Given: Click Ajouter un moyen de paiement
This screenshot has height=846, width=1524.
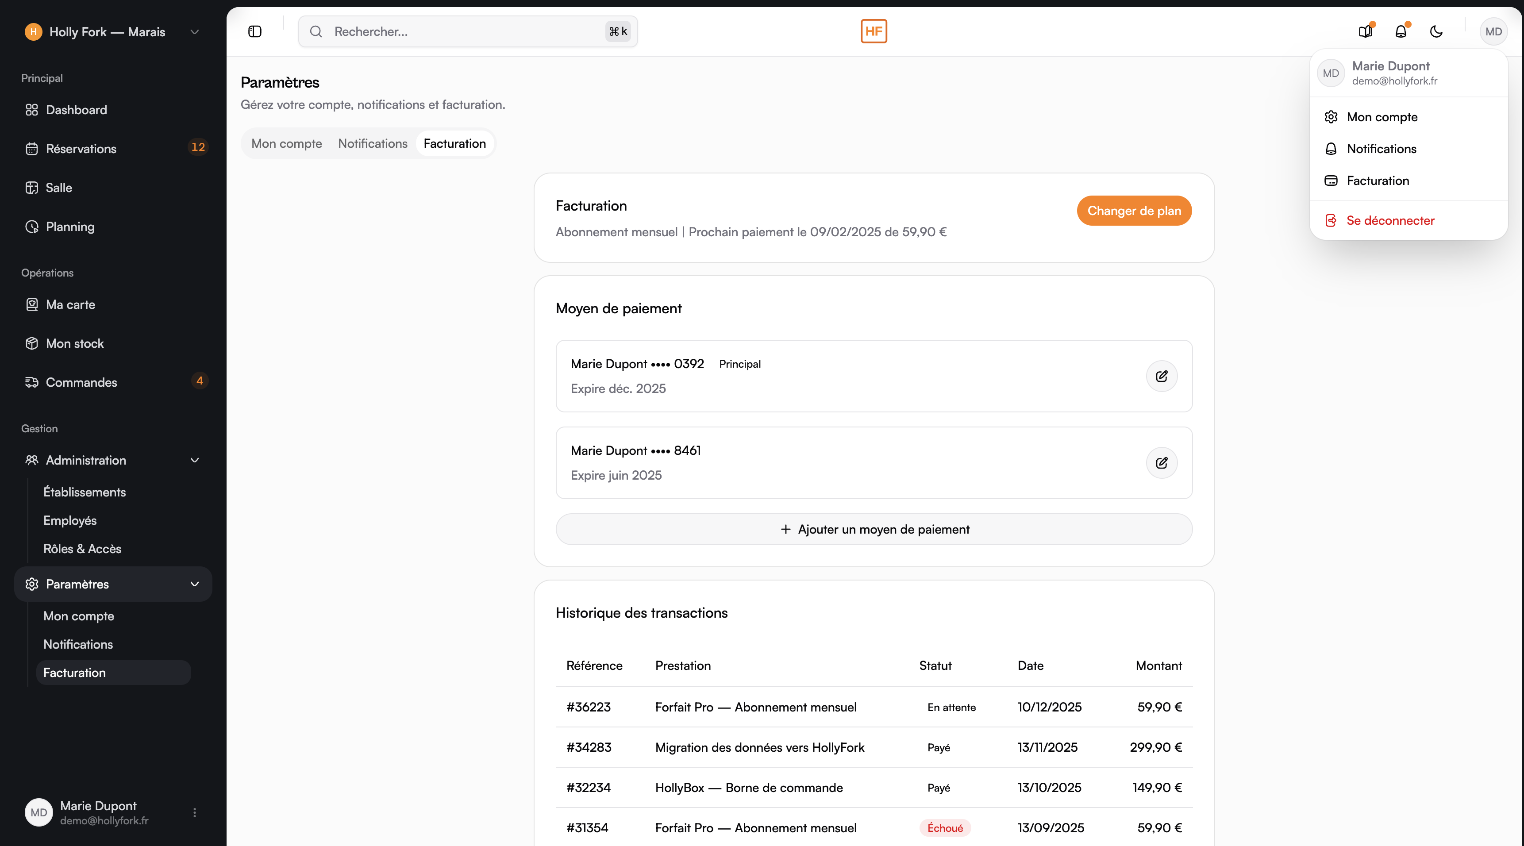Looking at the screenshot, I should [874, 529].
